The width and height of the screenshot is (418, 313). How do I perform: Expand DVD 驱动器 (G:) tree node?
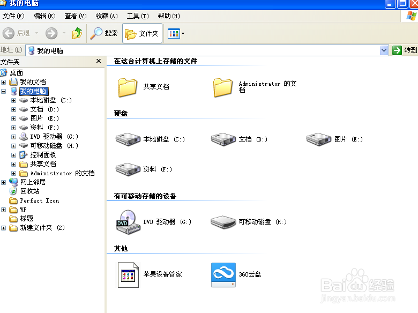point(13,137)
